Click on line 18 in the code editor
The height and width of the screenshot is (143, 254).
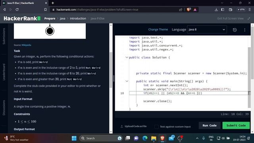click(189, 93)
